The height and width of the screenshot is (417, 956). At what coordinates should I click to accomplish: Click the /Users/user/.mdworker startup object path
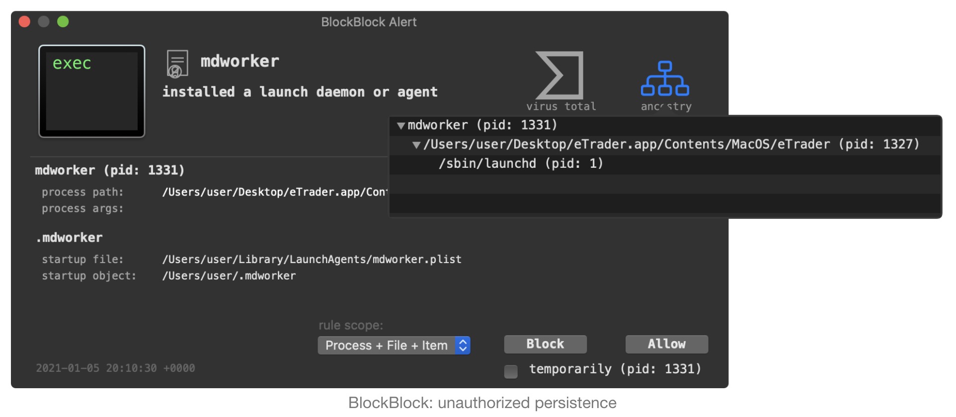click(229, 276)
